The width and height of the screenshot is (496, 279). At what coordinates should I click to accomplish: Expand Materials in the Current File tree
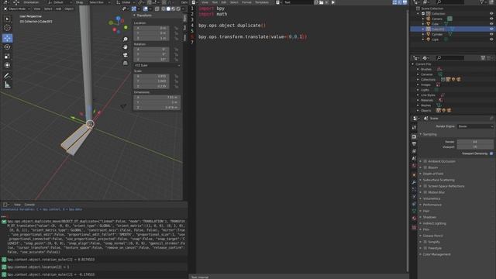tap(418, 100)
